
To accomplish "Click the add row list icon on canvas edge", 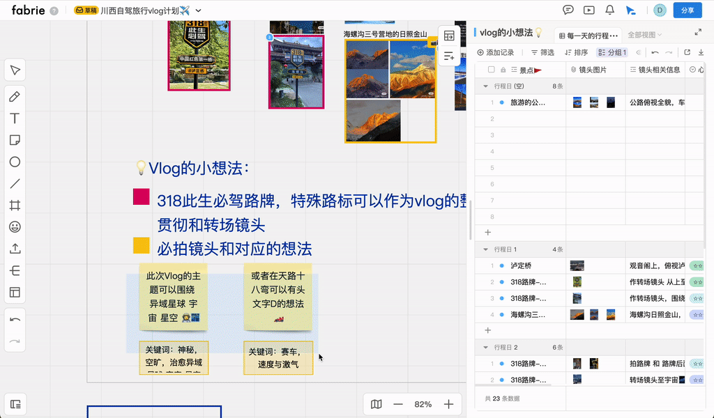I will point(449,56).
